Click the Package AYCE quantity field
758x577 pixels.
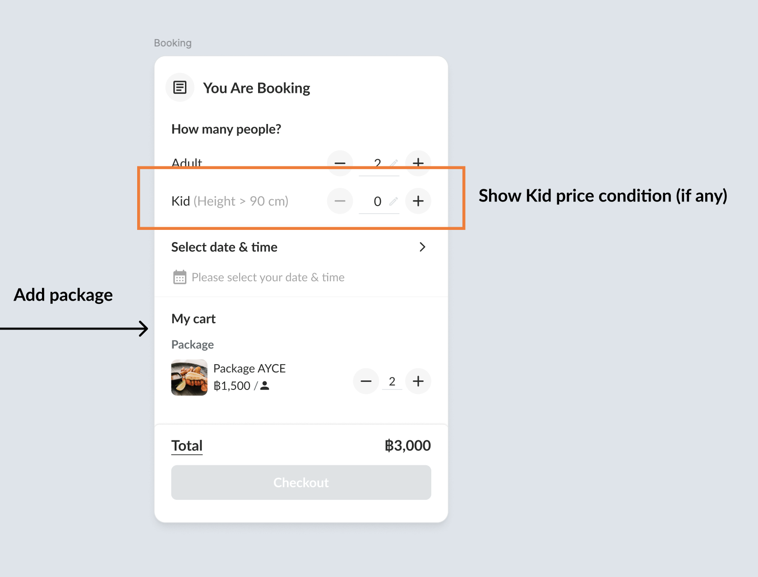coord(392,382)
